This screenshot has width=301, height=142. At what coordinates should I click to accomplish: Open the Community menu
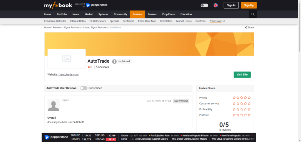click(120, 14)
